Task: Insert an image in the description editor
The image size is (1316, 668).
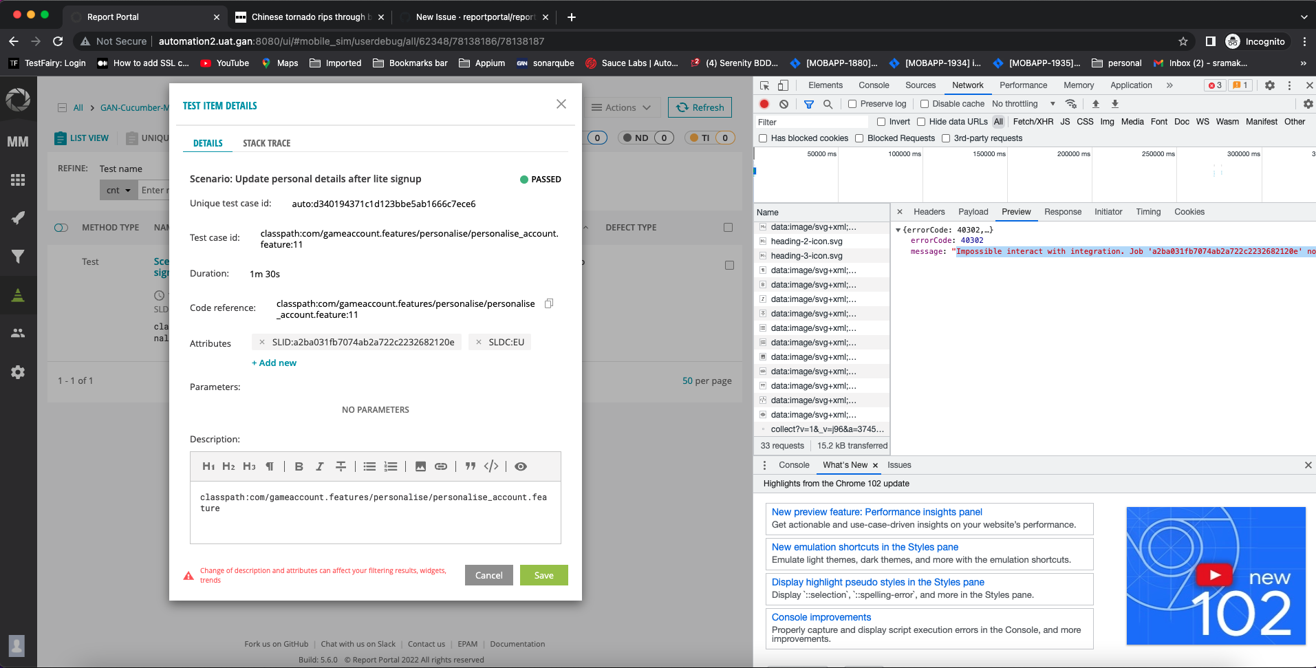Action: pyautogui.click(x=420, y=466)
